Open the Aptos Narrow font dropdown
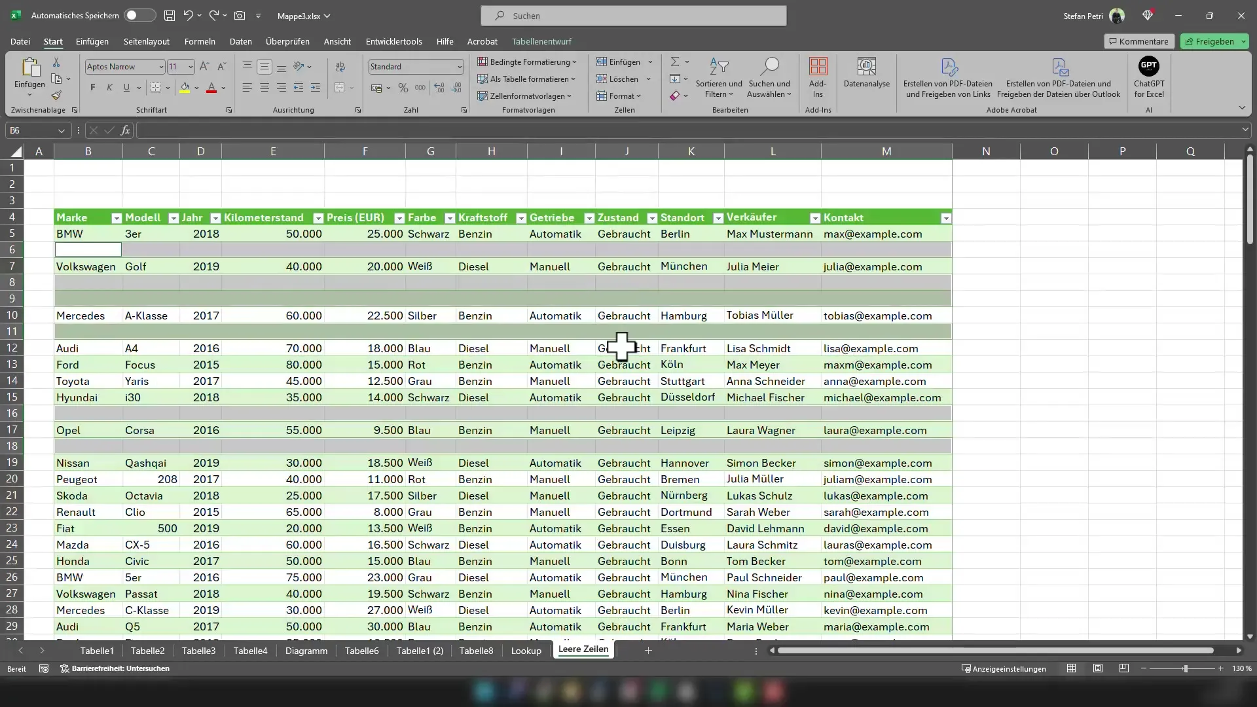 161,67
